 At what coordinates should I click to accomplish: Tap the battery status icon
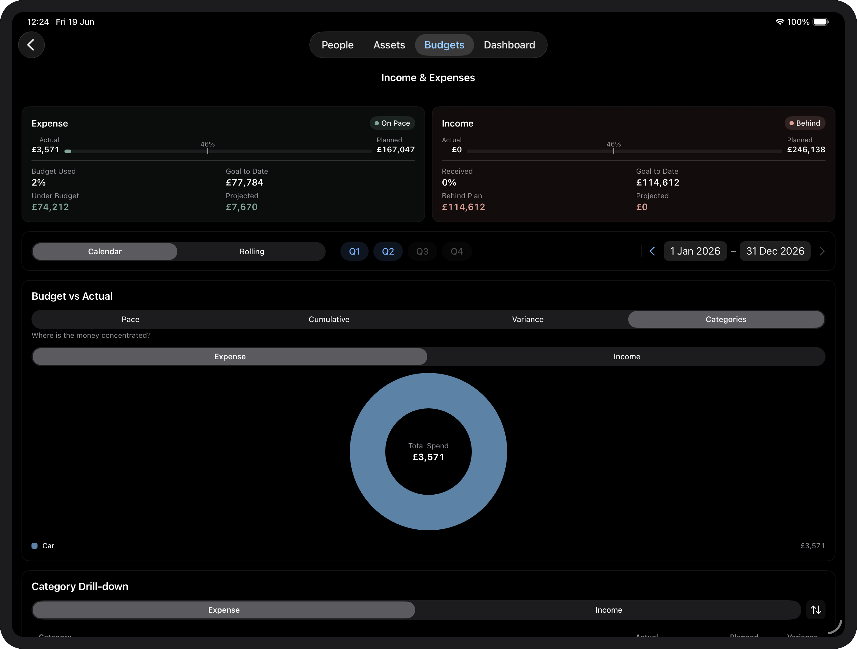tap(821, 22)
